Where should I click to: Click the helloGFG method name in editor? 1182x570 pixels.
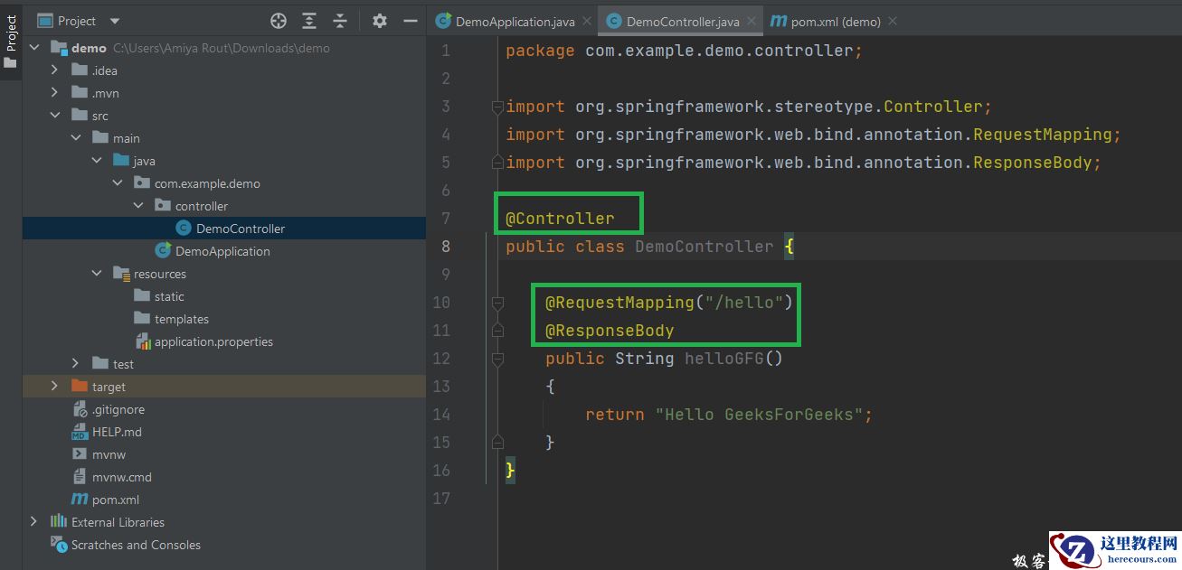724,359
